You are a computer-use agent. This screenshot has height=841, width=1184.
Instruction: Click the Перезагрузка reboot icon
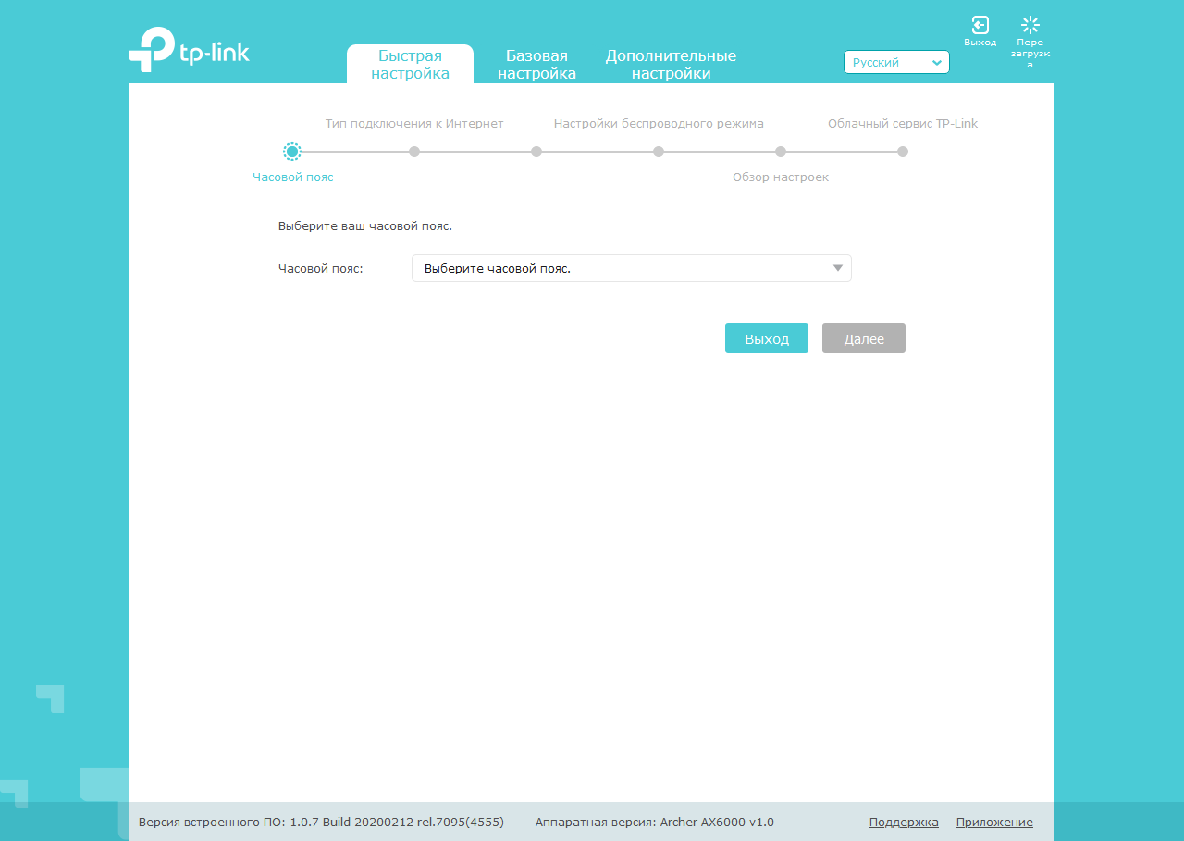pos(1030,26)
